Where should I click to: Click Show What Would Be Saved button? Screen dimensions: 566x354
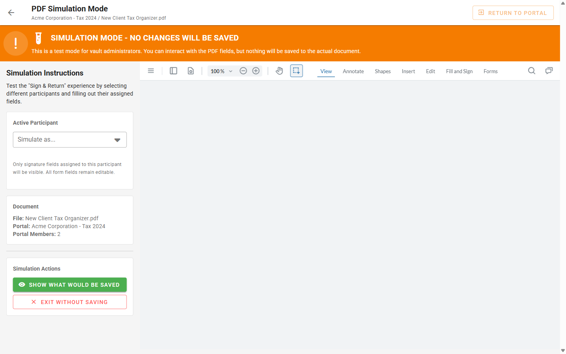(70, 285)
